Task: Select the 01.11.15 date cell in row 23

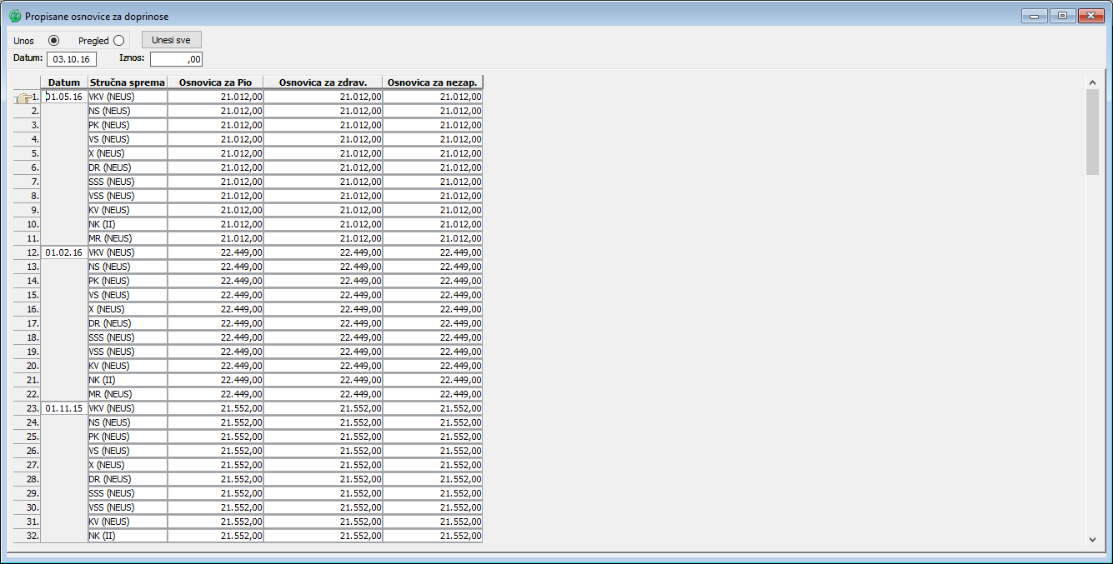Action: coord(64,408)
